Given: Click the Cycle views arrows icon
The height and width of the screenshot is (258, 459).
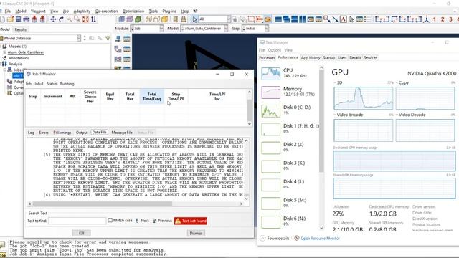Looking at the screenshot, I should click(93, 19).
